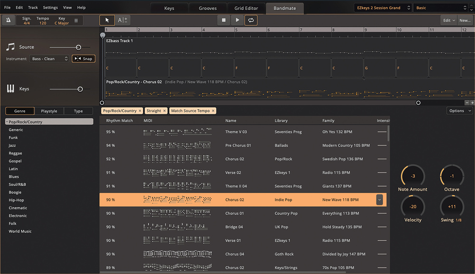Select the Jazz genre in list

(x=12, y=146)
